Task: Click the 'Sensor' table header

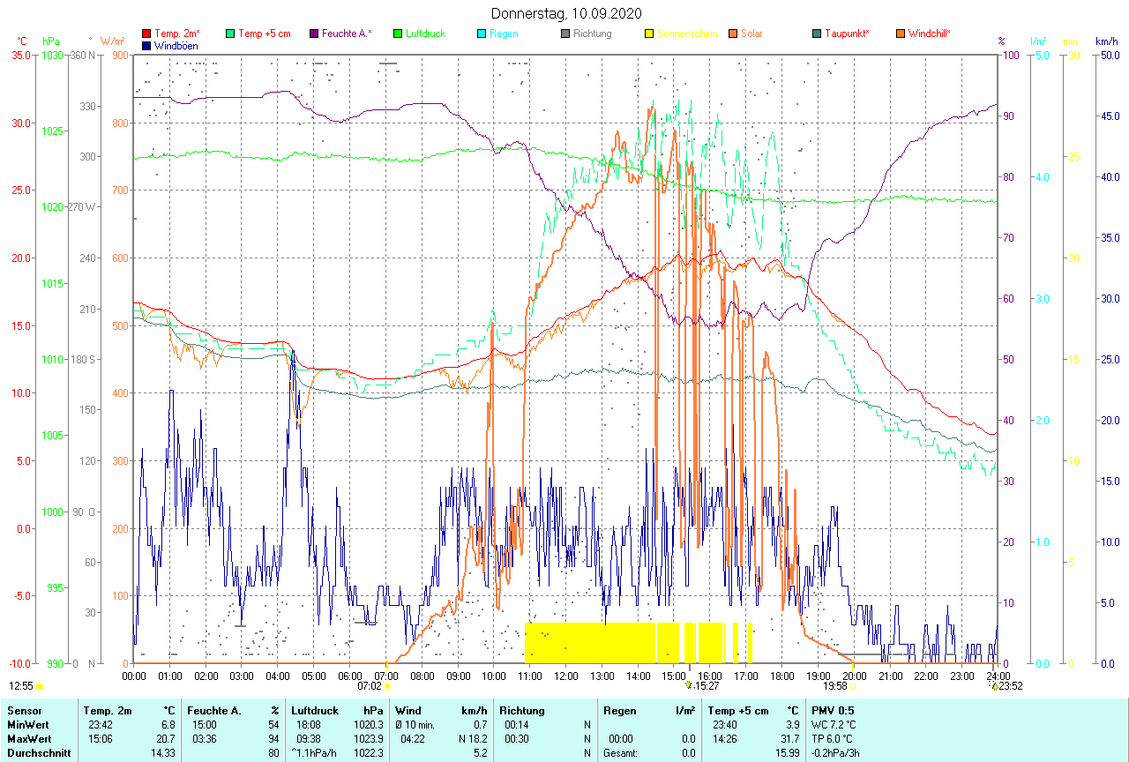Action: pyautogui.click(x=24, y=711)
